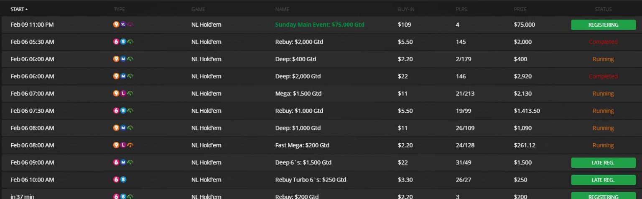Viewport: 642px width, 199px height.
Task: Click the S stack icon on Rebuy Turbo 6`s row
Action: point(123,180)
